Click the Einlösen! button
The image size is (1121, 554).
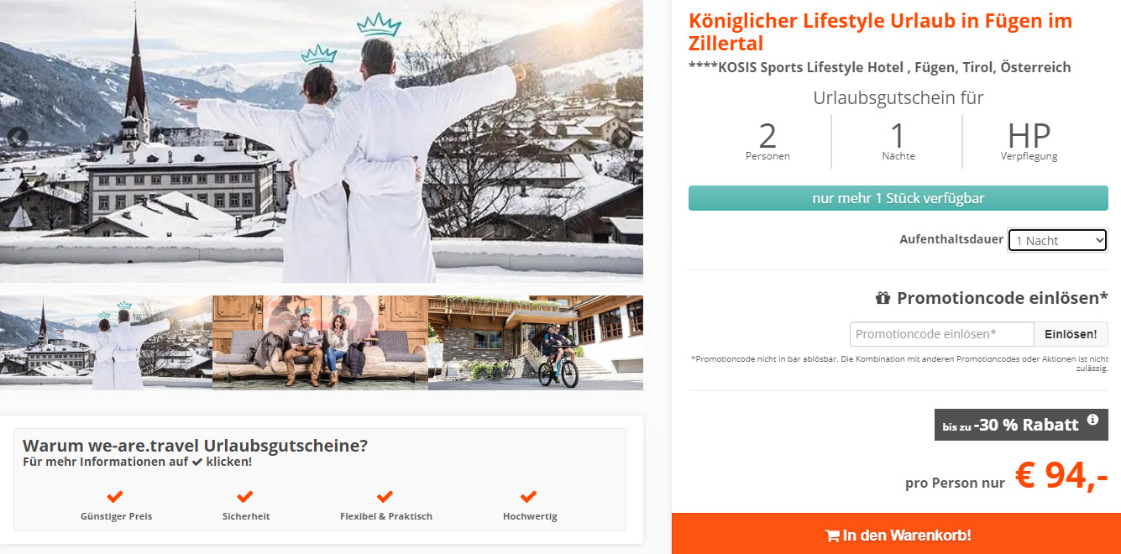[x=1071, y=334]
